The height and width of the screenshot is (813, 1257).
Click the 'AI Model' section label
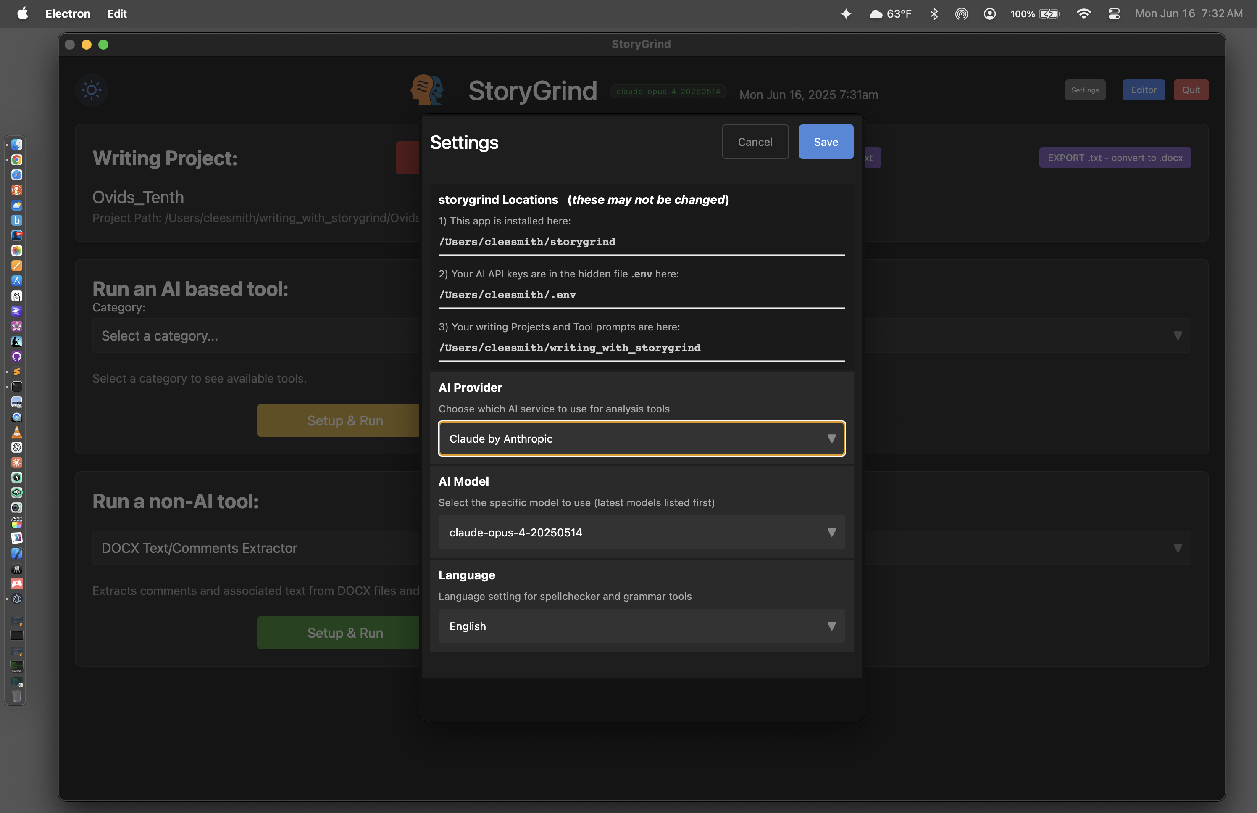(x=464, y=481)
